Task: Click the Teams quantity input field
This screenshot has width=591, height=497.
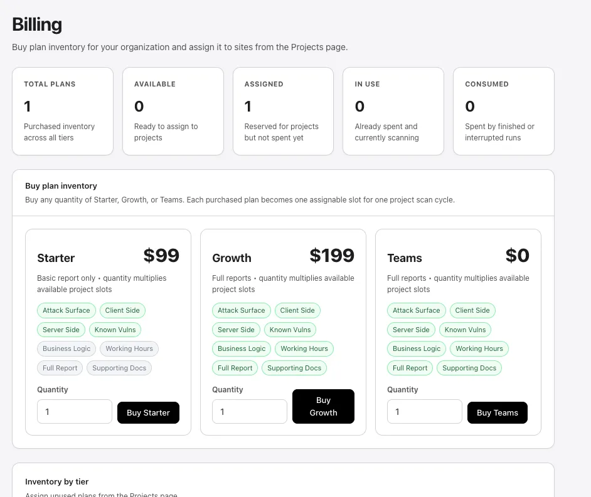Action: 424,412
